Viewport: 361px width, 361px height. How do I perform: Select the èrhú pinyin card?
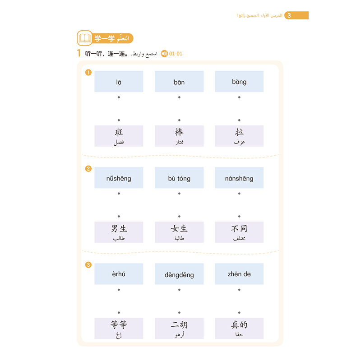(x=119, y=274)
